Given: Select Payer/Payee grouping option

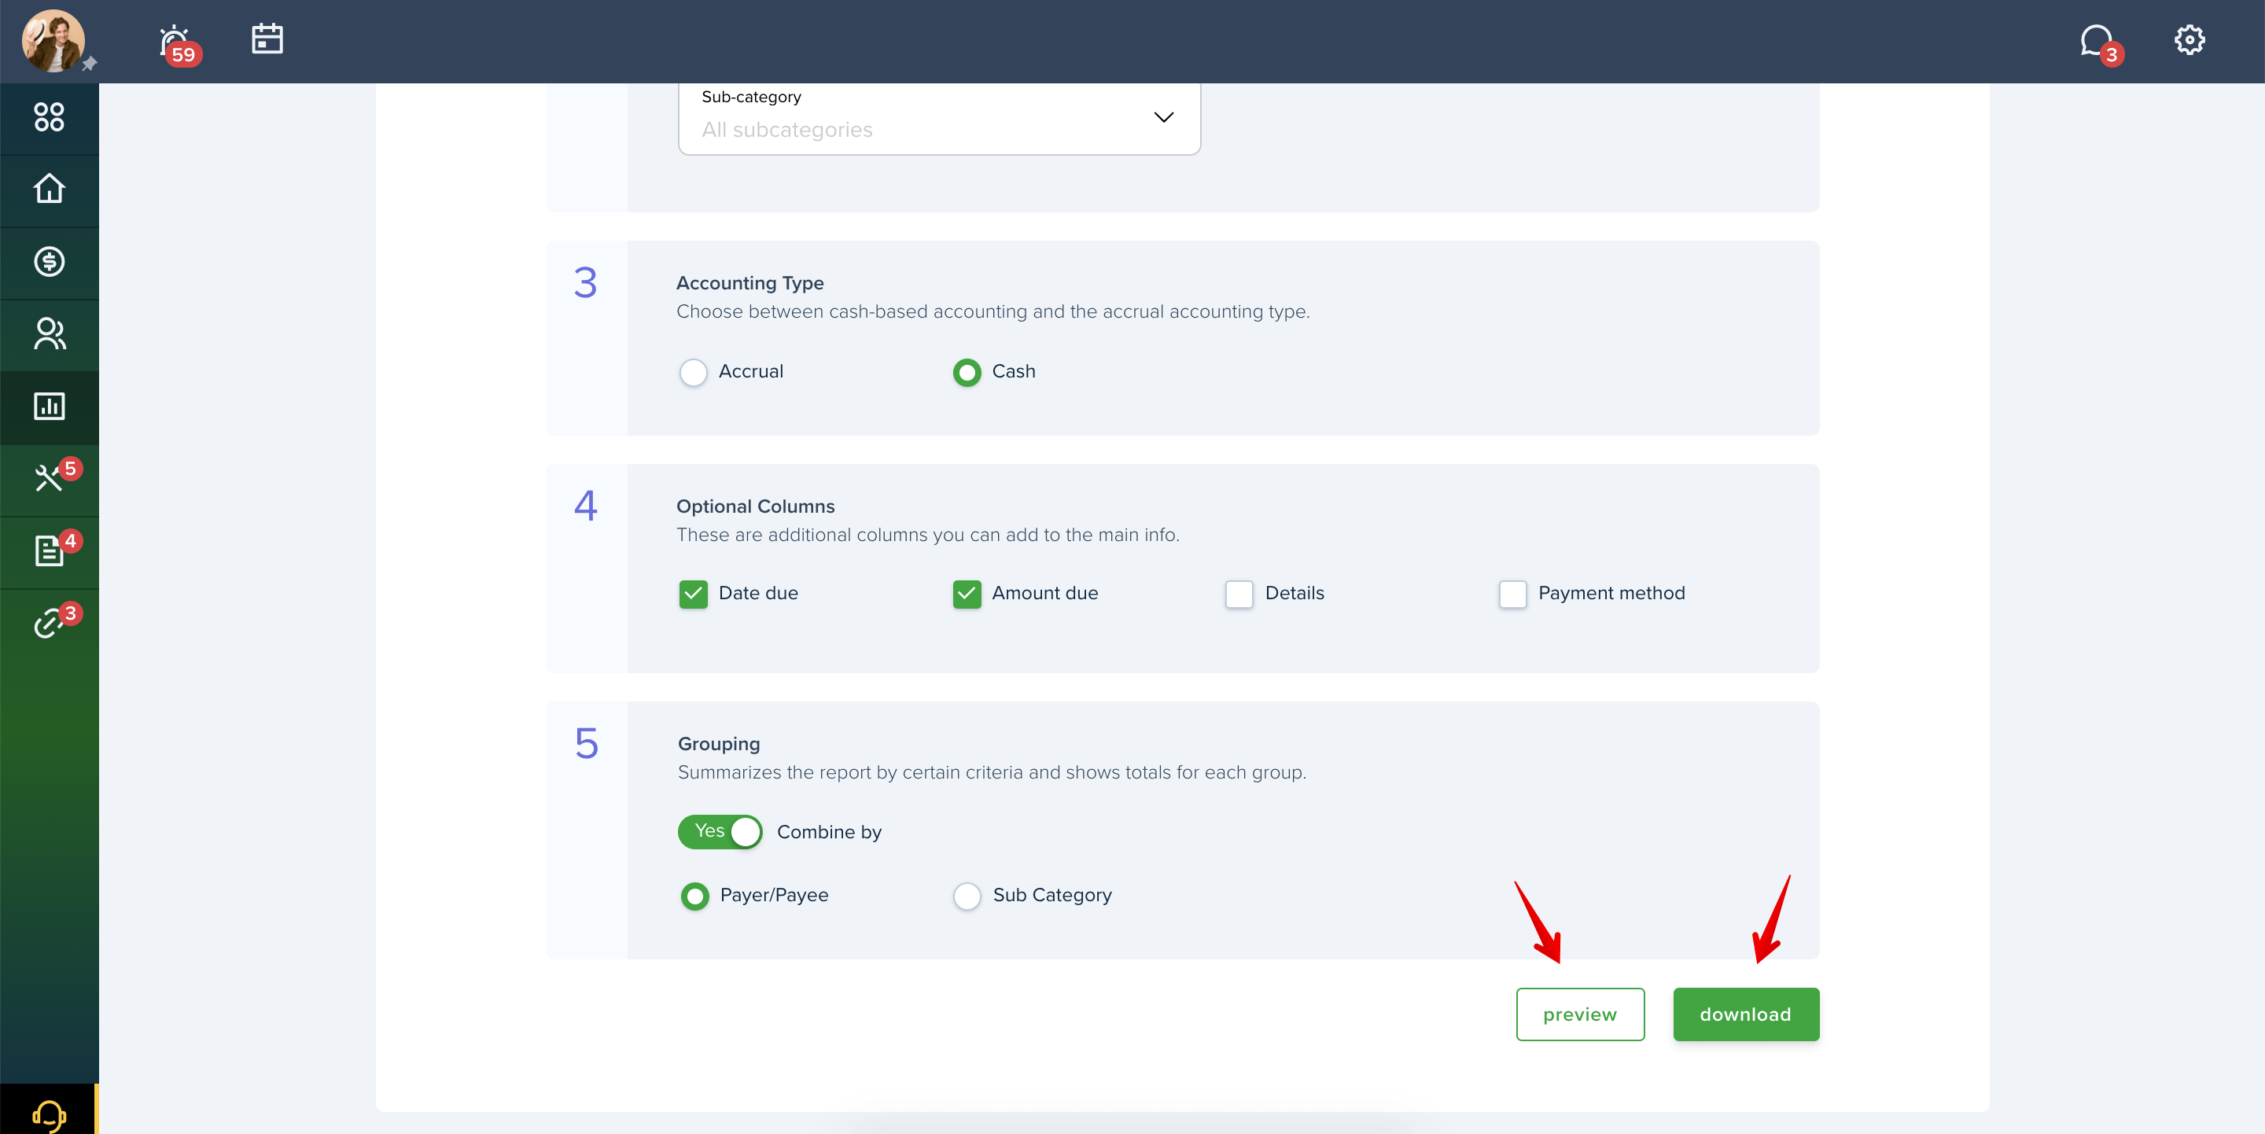Looking at the screenshot, I should [694, 896].
